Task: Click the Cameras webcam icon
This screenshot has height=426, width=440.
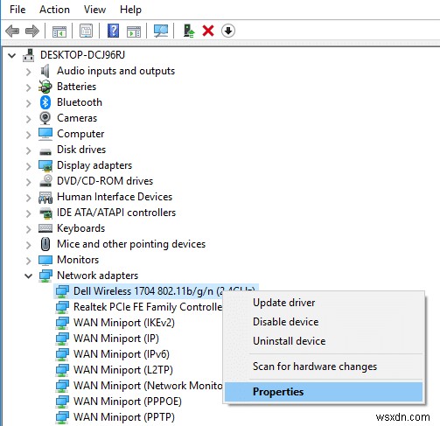Action: (x=45, y=118)
